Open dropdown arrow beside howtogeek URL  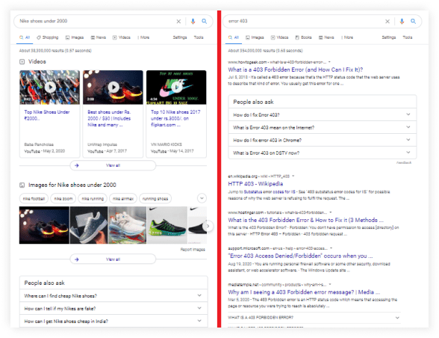pyautogui.click(x=329, y=62)
